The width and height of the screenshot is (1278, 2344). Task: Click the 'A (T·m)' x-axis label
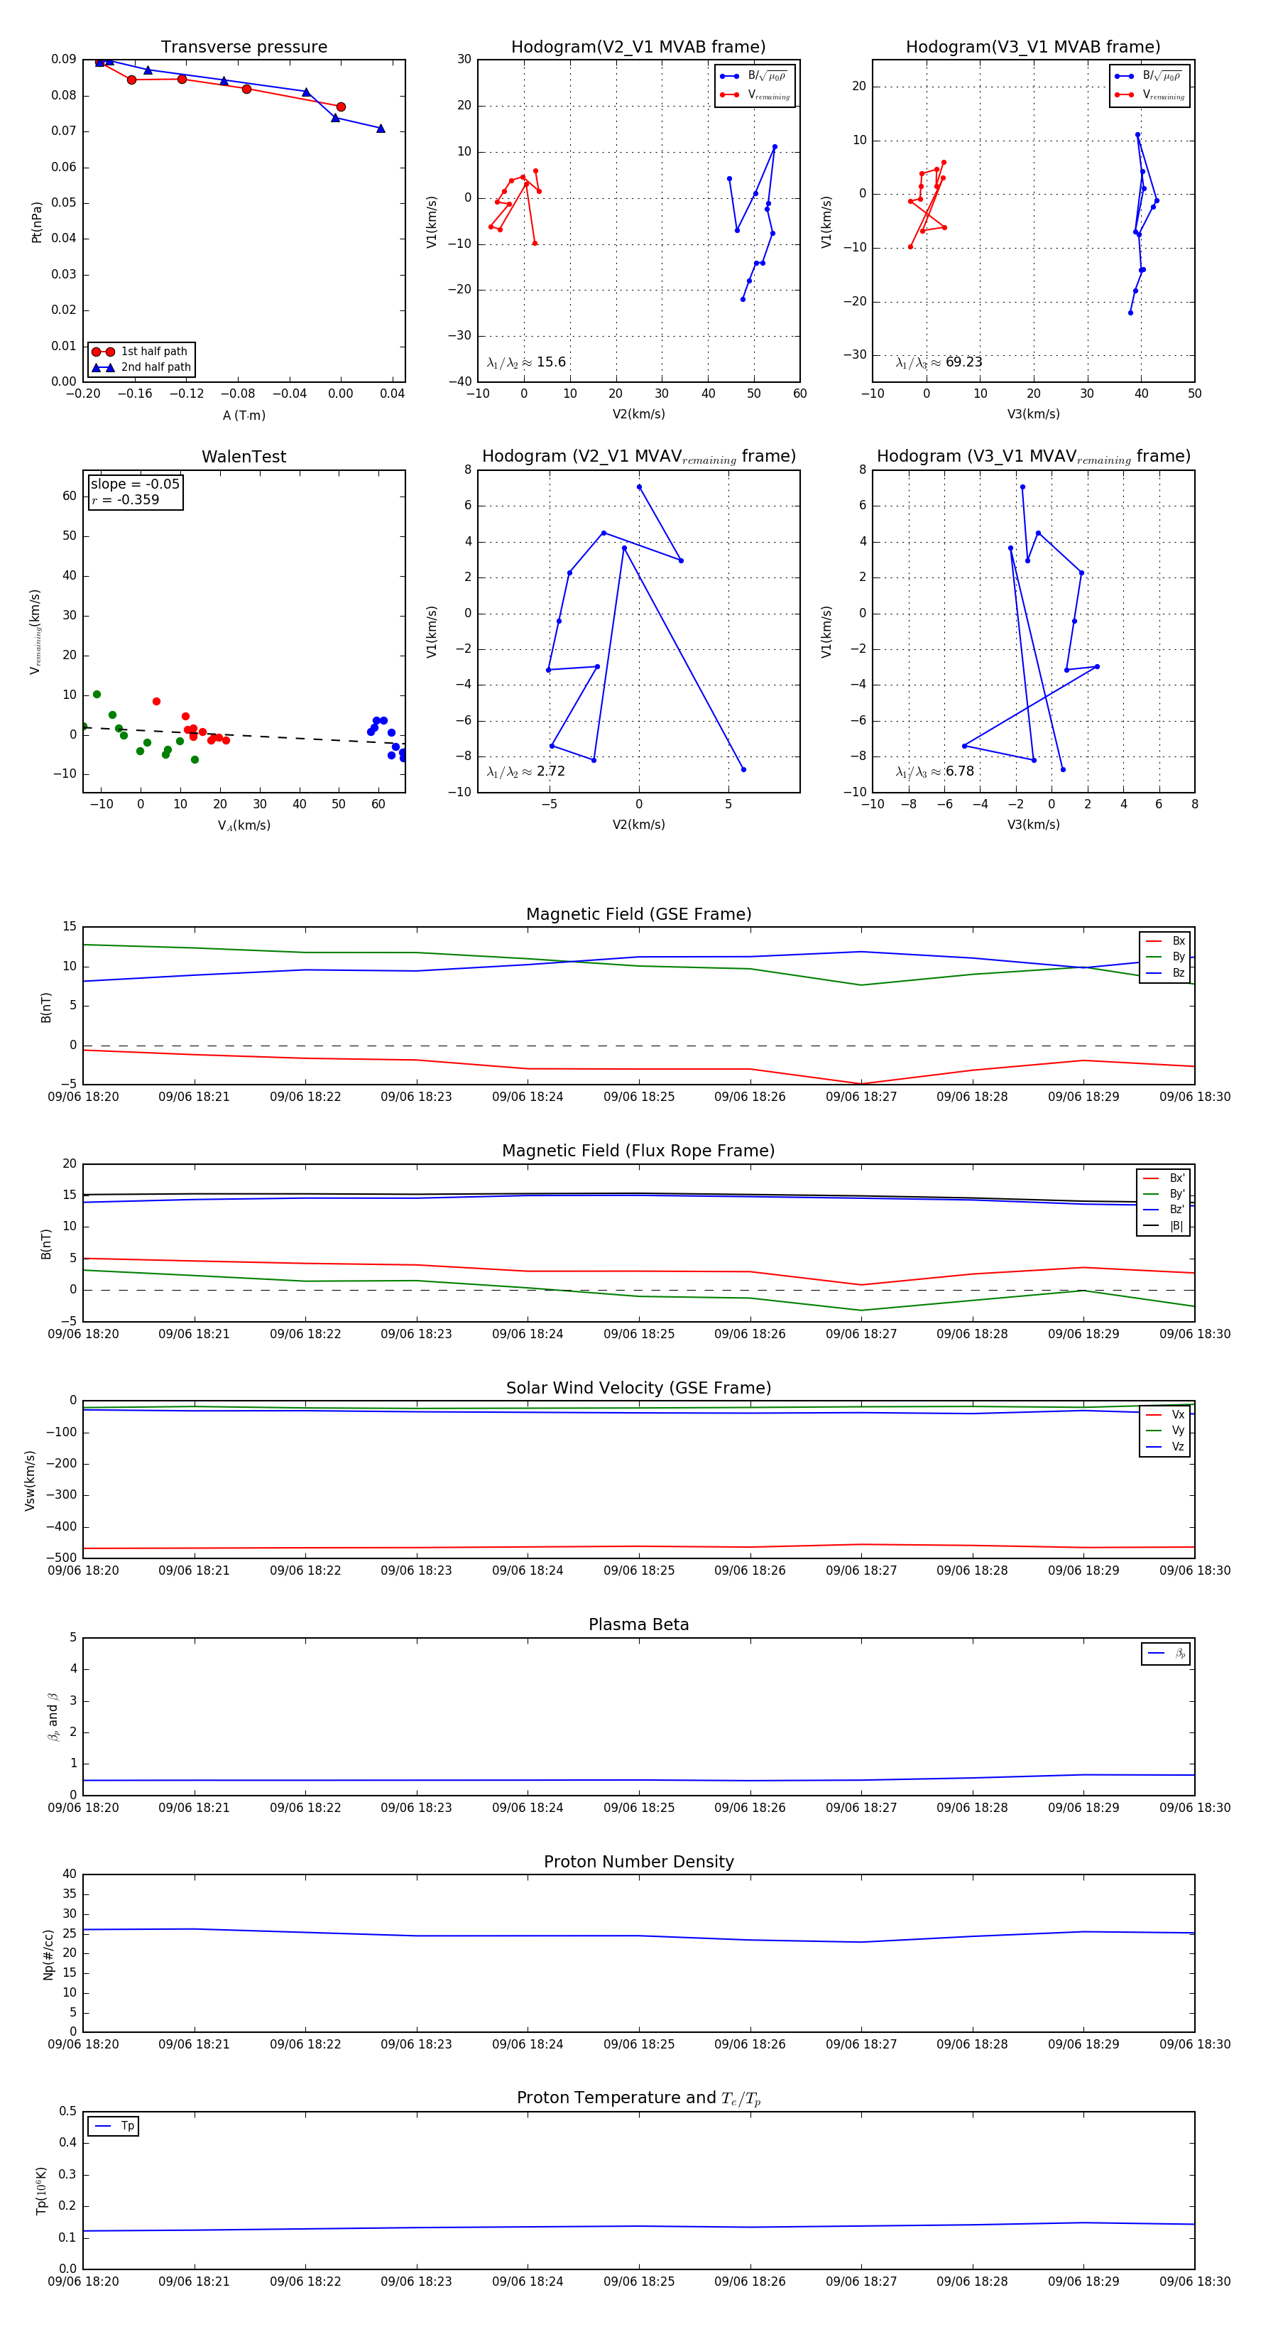[244, 416]
